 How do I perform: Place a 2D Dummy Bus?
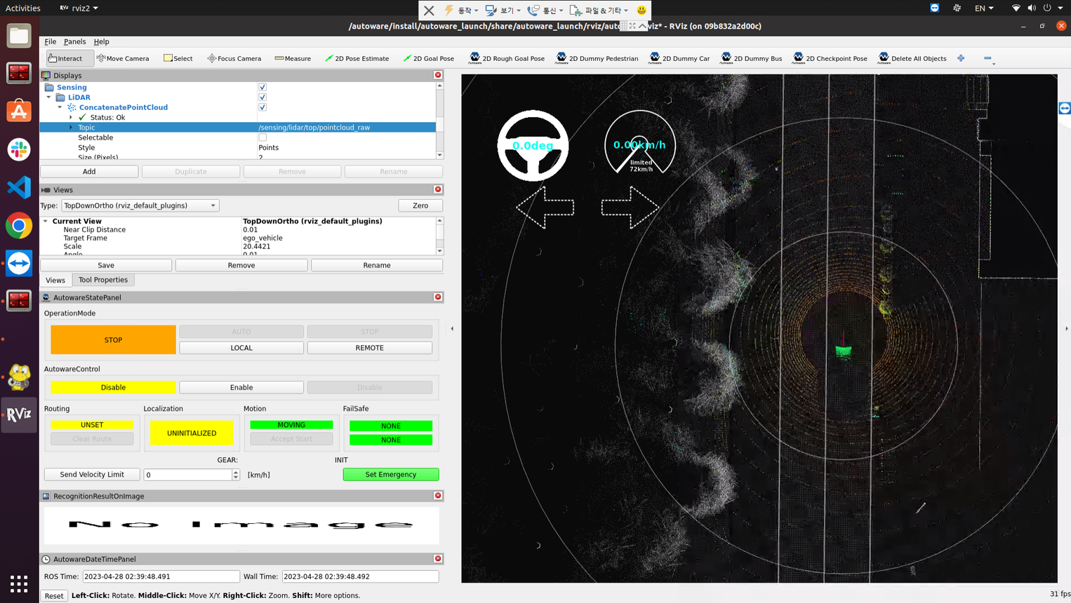[751, 58]
